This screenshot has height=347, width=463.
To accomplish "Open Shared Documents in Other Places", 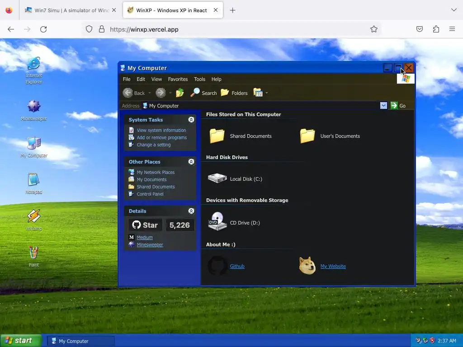I will (x=156, y=187).
